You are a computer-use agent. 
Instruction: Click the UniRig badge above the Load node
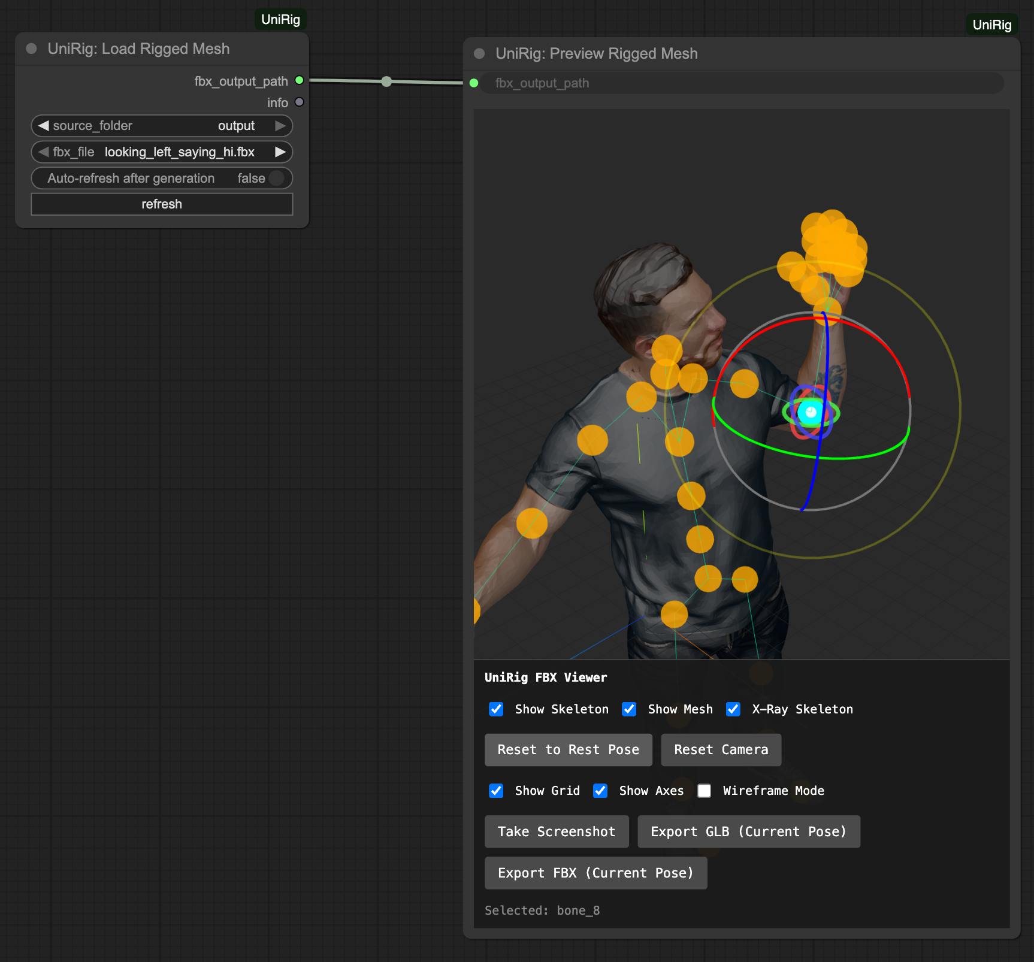click(x=280, y=19)
